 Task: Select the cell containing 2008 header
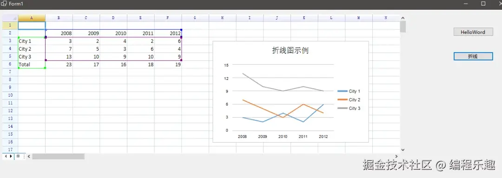click(x=59, y=33)
